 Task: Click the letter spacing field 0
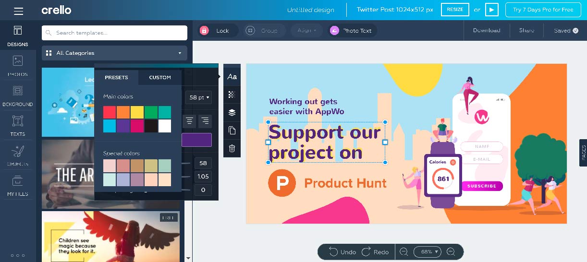tap(203, 190)
